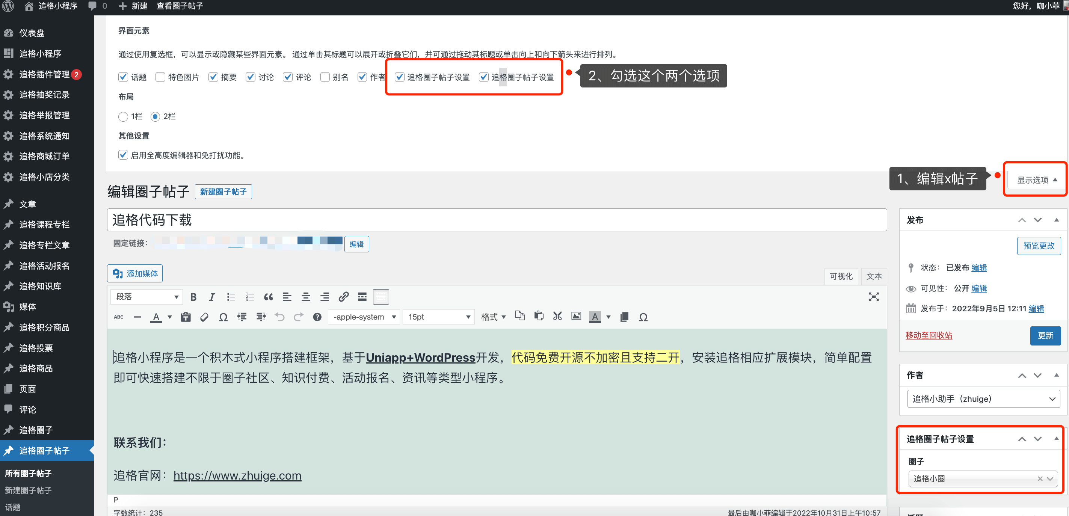Open 新建圈子帖子 submenu item in sidebar
The image size is (1069, 516).
point(28,490)
